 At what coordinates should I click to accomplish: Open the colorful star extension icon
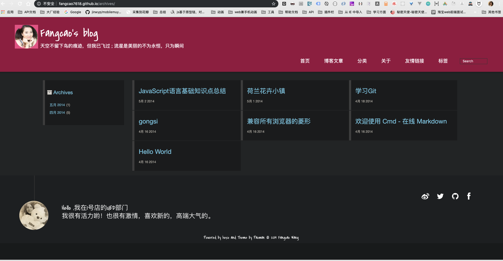coord(445,4)
